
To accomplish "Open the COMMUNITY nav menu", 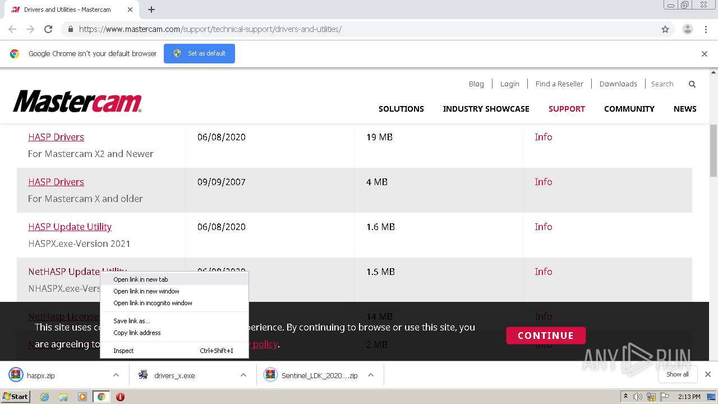I will click(629, 109).
